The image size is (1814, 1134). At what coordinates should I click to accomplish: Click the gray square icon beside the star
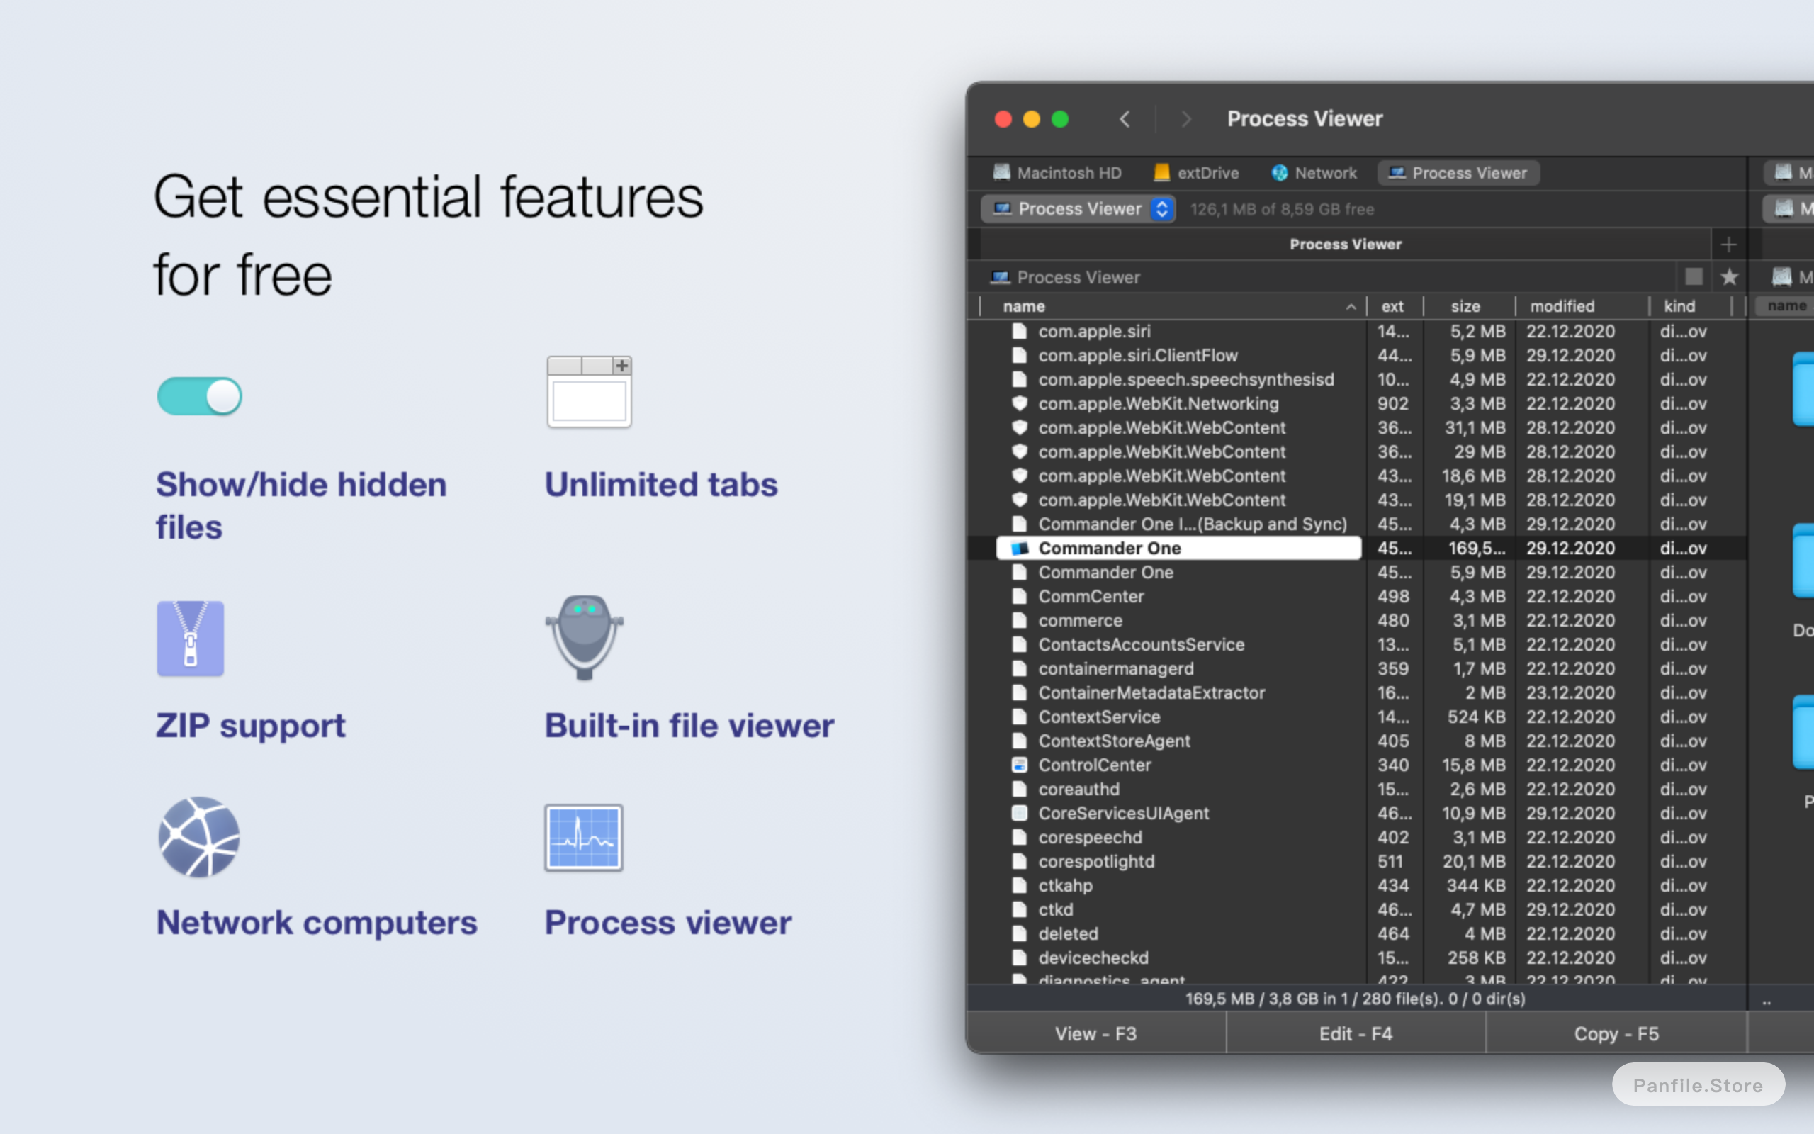1694,276
